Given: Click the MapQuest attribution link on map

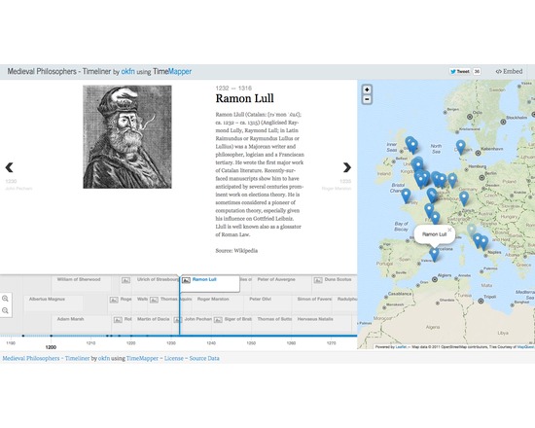Looking at the screenshot, I should point(525,346).
